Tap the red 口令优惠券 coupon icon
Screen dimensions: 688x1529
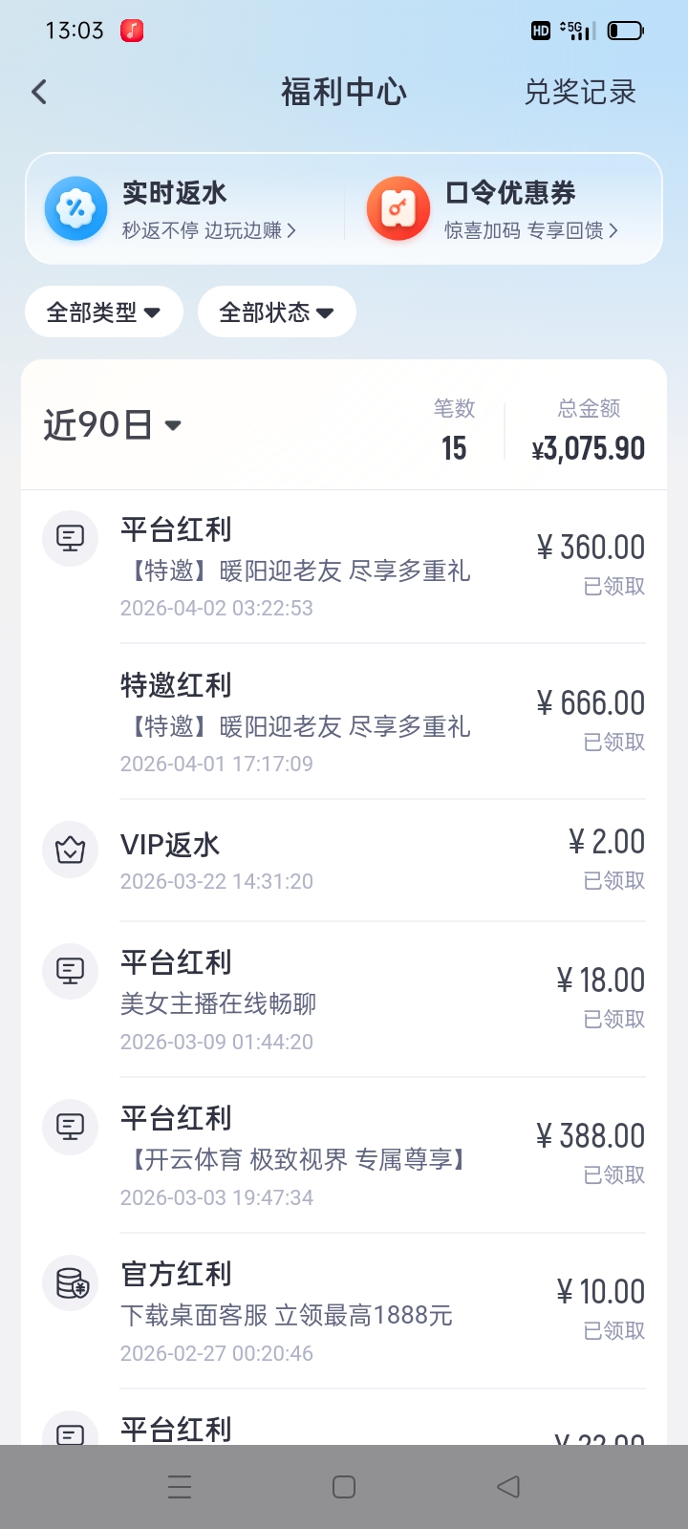pos(398,208)
